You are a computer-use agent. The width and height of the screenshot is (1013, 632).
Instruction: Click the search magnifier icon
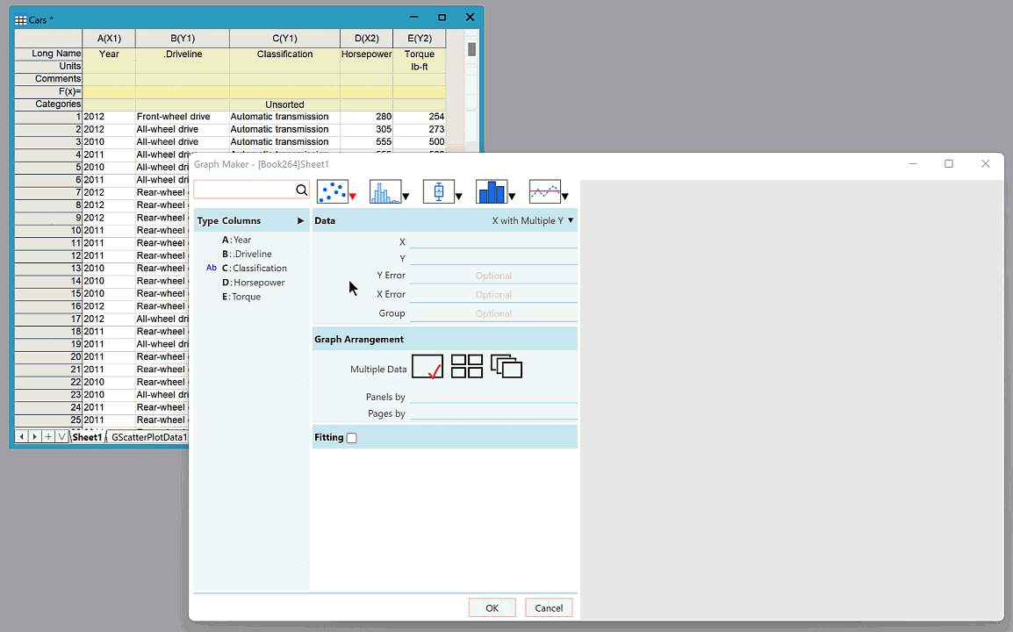point(301,190)
